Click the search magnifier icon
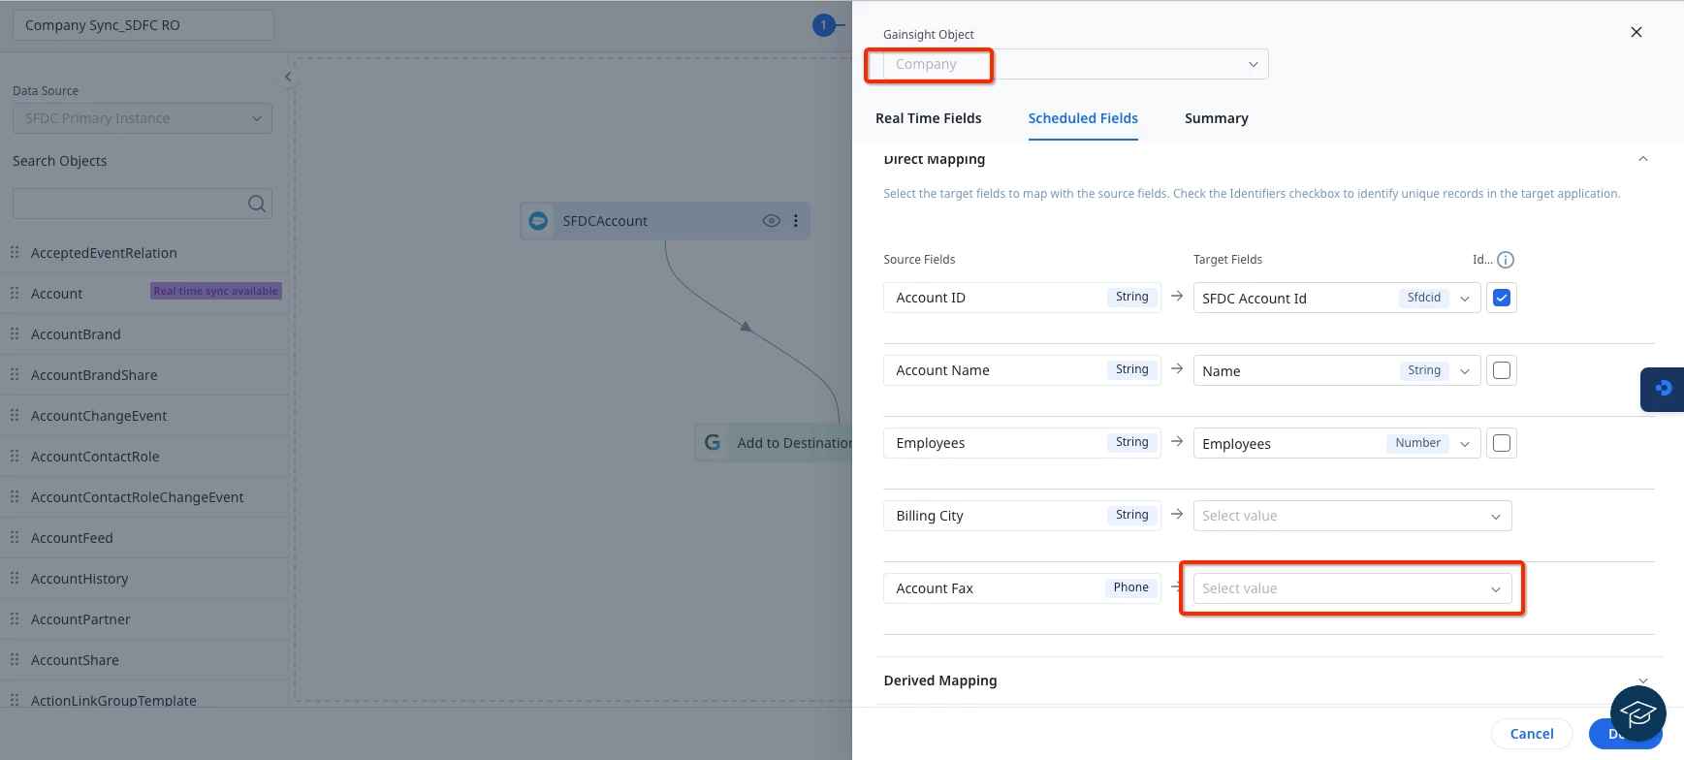Image resolution: width=1684 pixels, height=760 pixels. click(x=256, y=204)
